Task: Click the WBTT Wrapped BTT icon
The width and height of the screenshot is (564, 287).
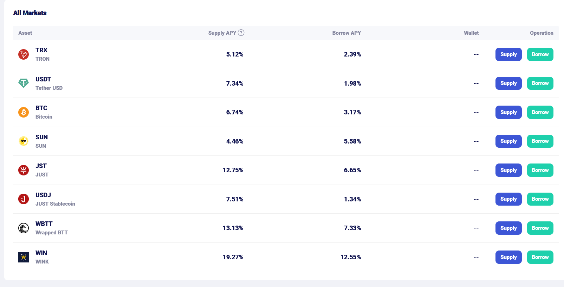Action: 24,228
